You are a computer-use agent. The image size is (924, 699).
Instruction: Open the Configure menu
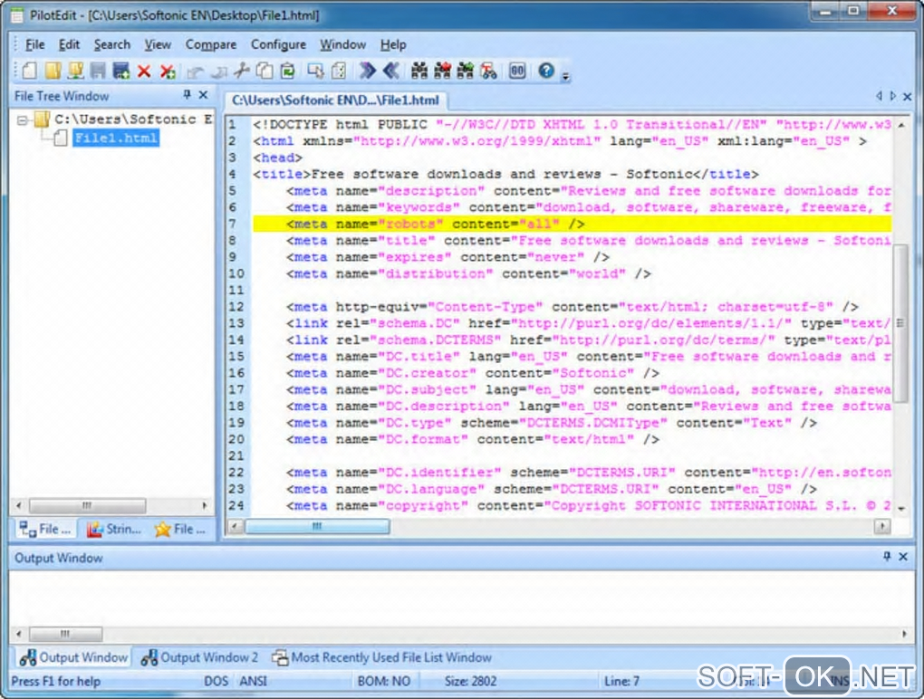tap(278, 44)
